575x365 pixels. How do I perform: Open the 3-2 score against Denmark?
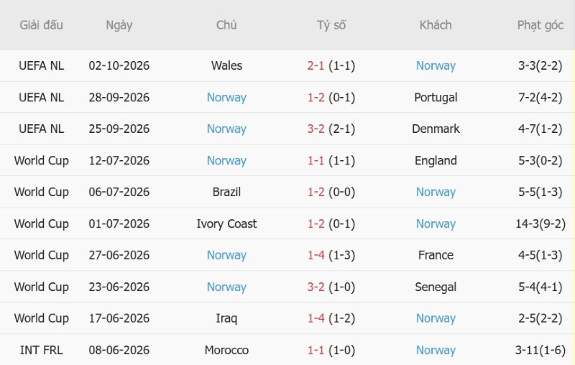[316, 129]
